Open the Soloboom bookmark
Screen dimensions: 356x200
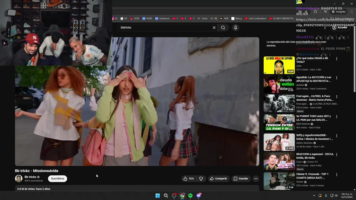[162, 19]
